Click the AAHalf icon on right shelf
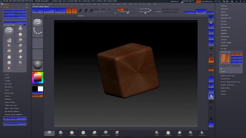The image size is (246, 138). tap(211, 43)
